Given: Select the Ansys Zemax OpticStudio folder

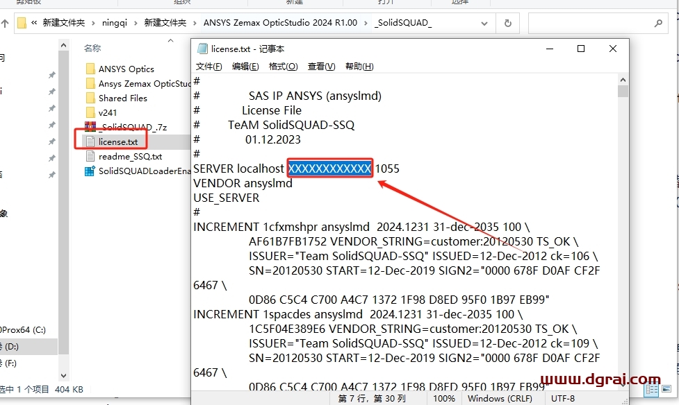Looking at the screenshot, I should click(x=138, y=83).
